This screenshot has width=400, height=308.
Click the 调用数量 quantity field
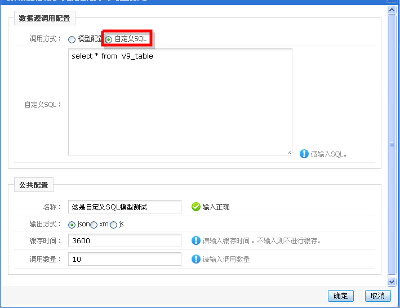click(125, 259)
